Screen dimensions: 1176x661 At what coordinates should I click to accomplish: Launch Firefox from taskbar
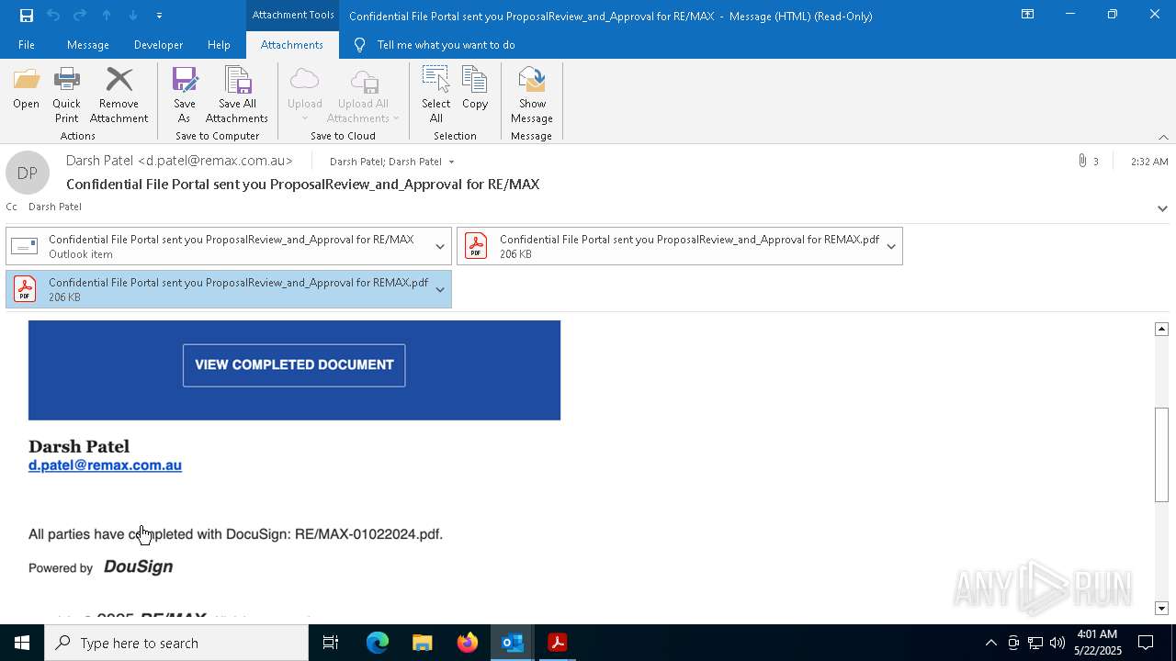coord(467,643)
